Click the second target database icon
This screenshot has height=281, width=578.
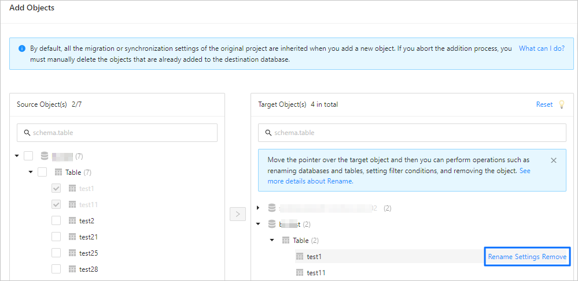(x=272, y=224)
